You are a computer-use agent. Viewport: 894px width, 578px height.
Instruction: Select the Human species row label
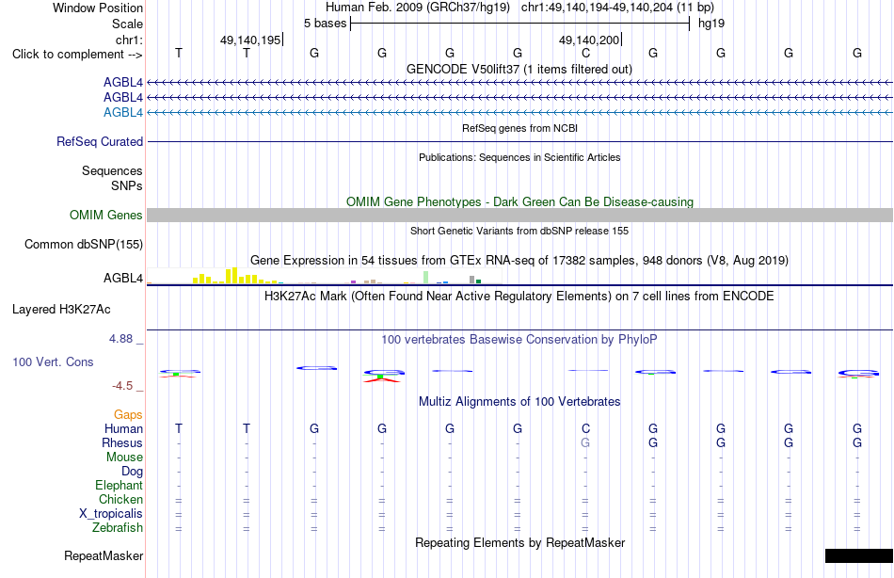(x=123, y=428)
